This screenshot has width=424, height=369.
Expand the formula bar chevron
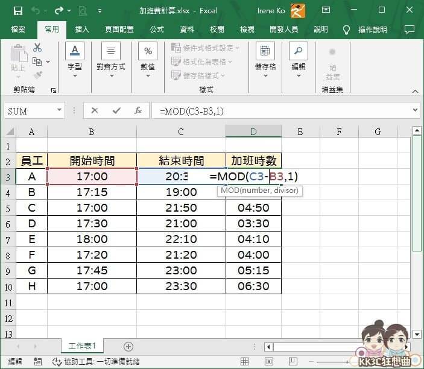415,110
